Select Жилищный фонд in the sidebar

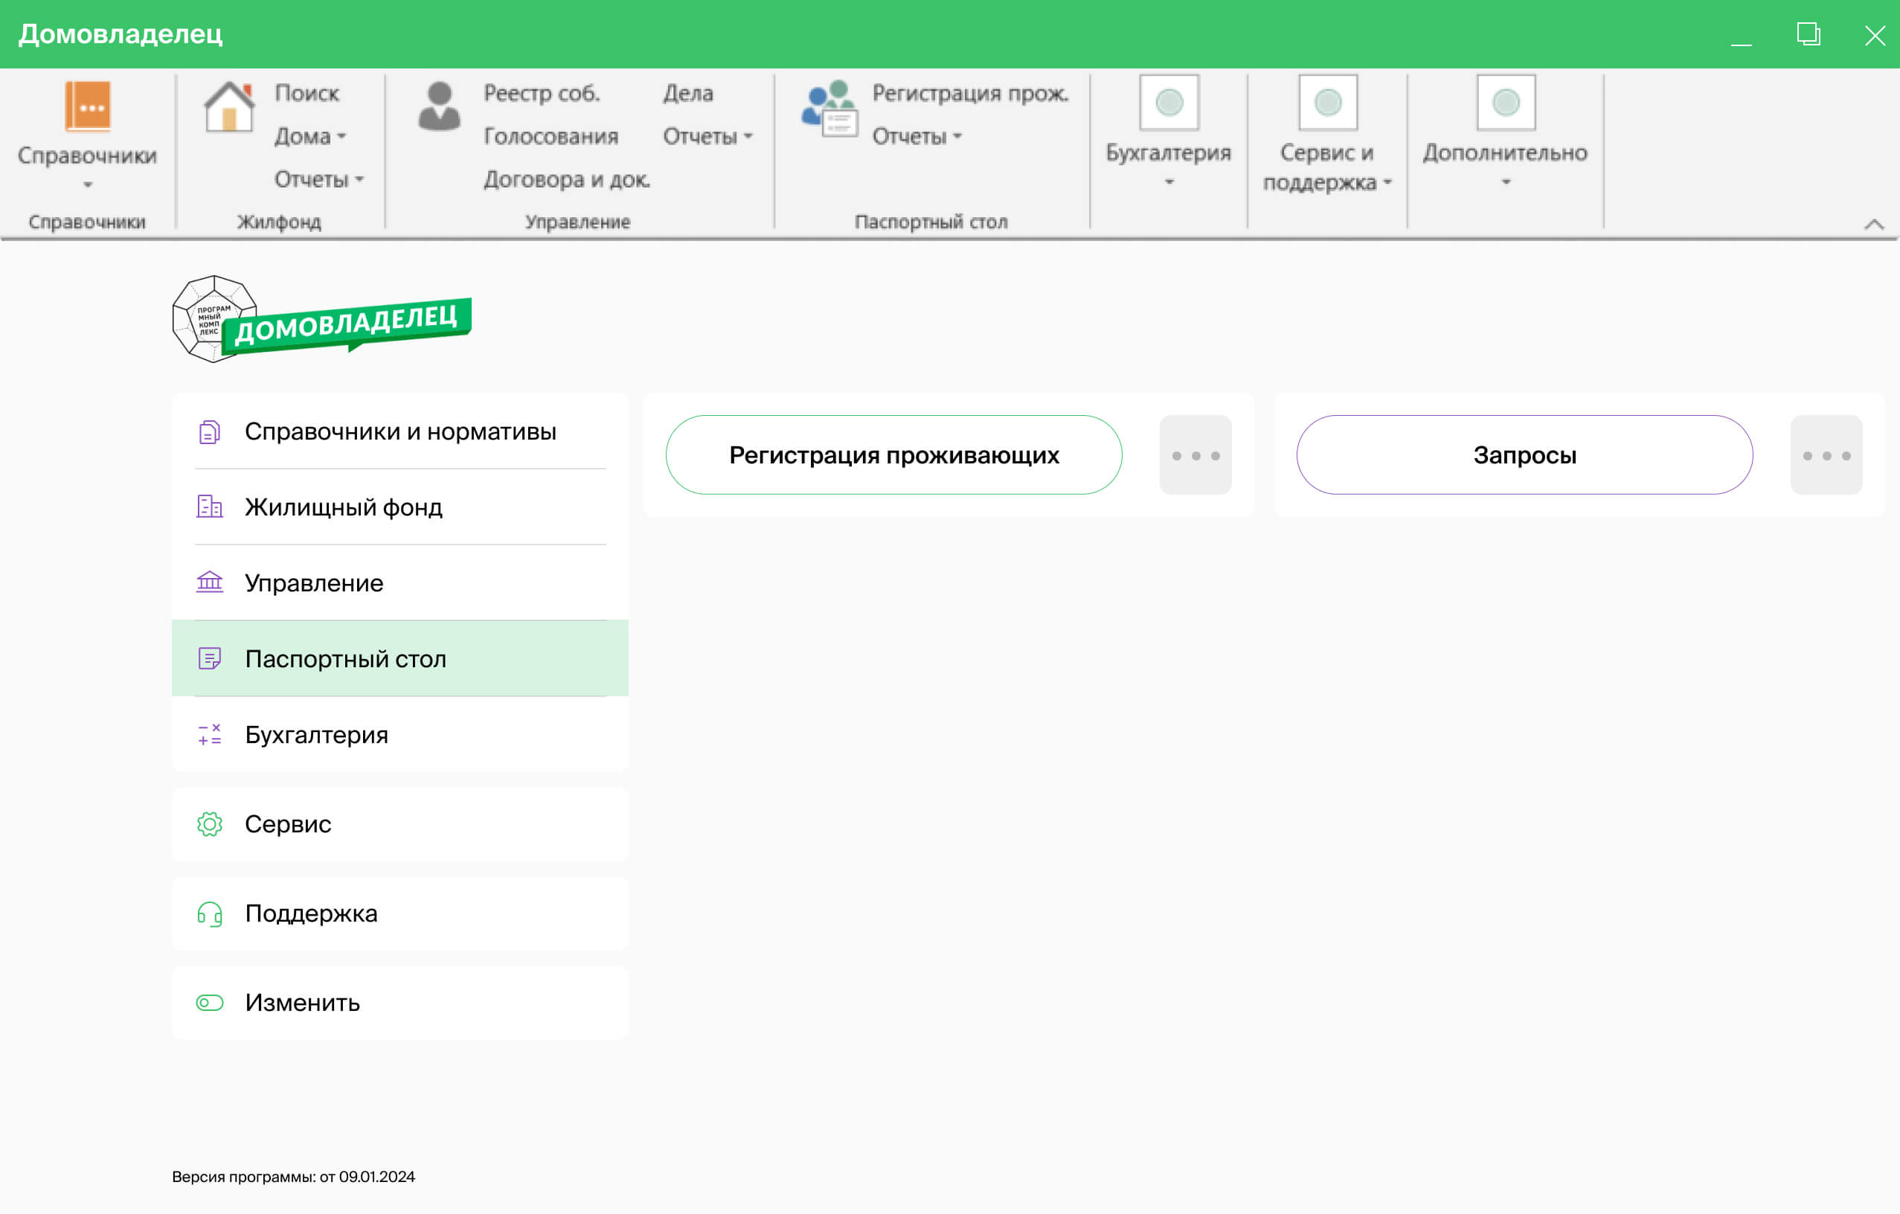click(343, 507)
